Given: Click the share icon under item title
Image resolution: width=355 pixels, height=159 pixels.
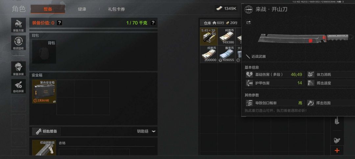Looking at the screenshot, I should 248,23.
